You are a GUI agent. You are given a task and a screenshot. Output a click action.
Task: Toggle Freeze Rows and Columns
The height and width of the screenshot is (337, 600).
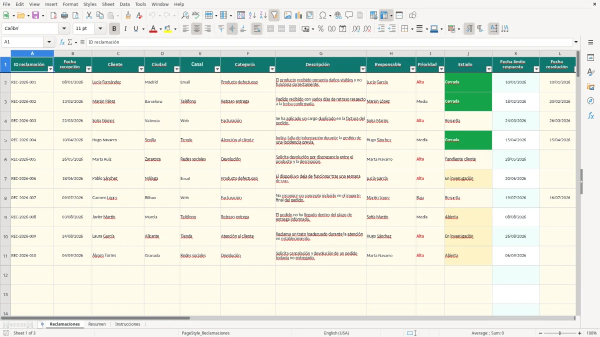(384, 15)
